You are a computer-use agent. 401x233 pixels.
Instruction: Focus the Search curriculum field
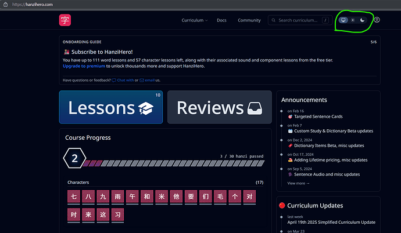[x=300, y=20]
